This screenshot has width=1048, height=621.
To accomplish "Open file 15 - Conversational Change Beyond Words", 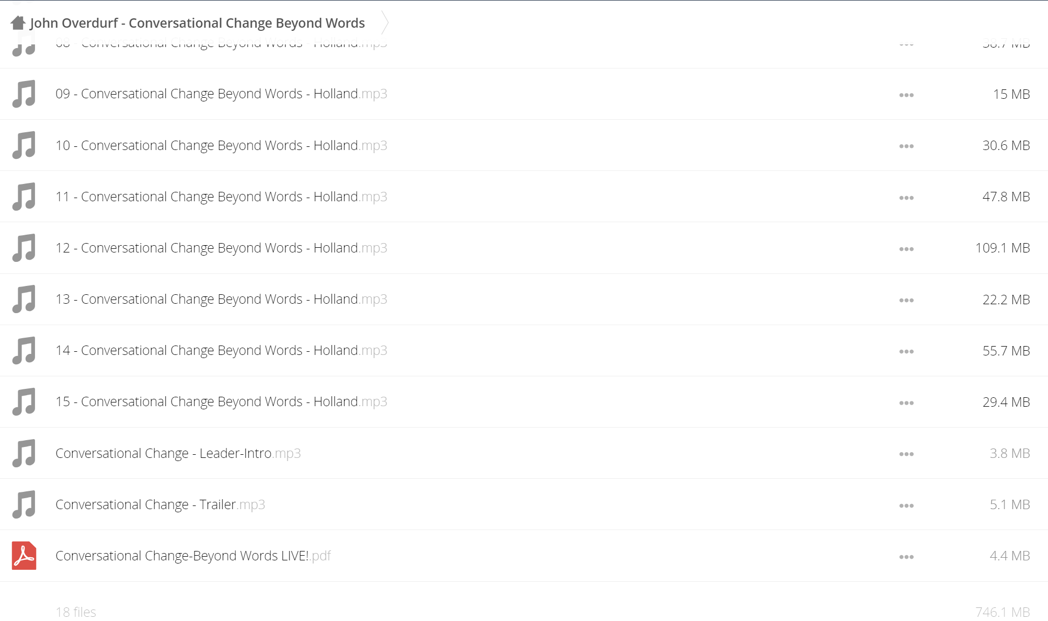I will coord(221,401).
